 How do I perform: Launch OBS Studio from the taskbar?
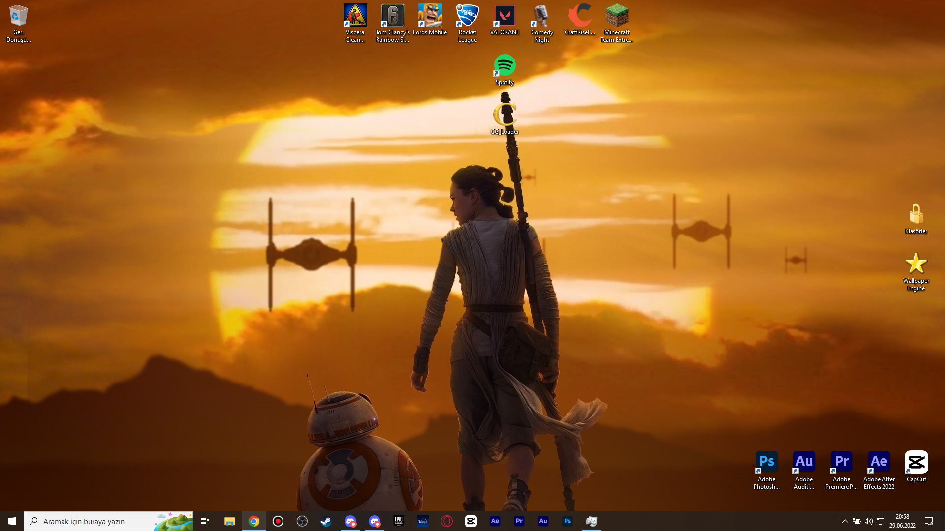coord(302,521)
